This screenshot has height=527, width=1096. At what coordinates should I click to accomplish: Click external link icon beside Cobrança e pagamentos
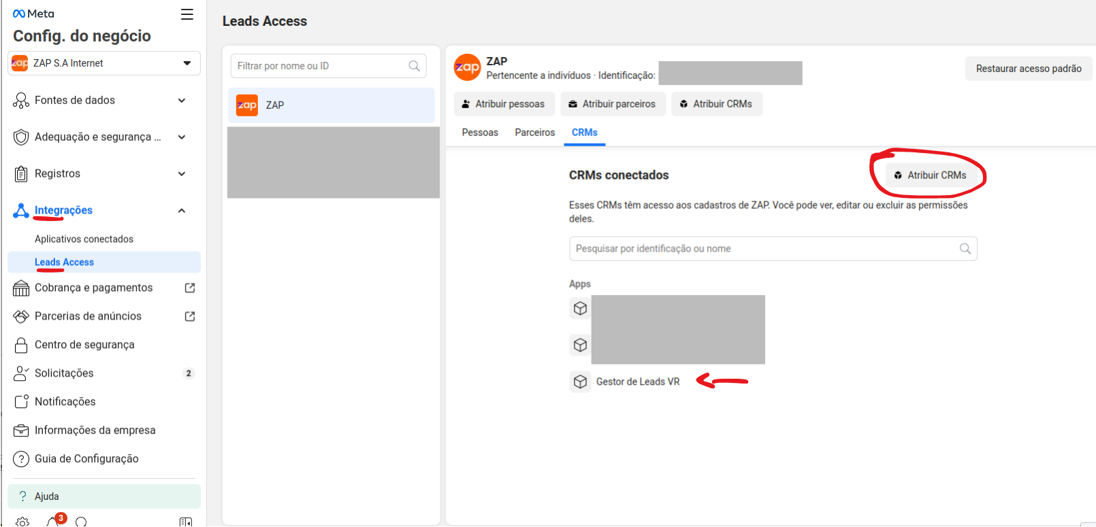click(x=190, y=288)
